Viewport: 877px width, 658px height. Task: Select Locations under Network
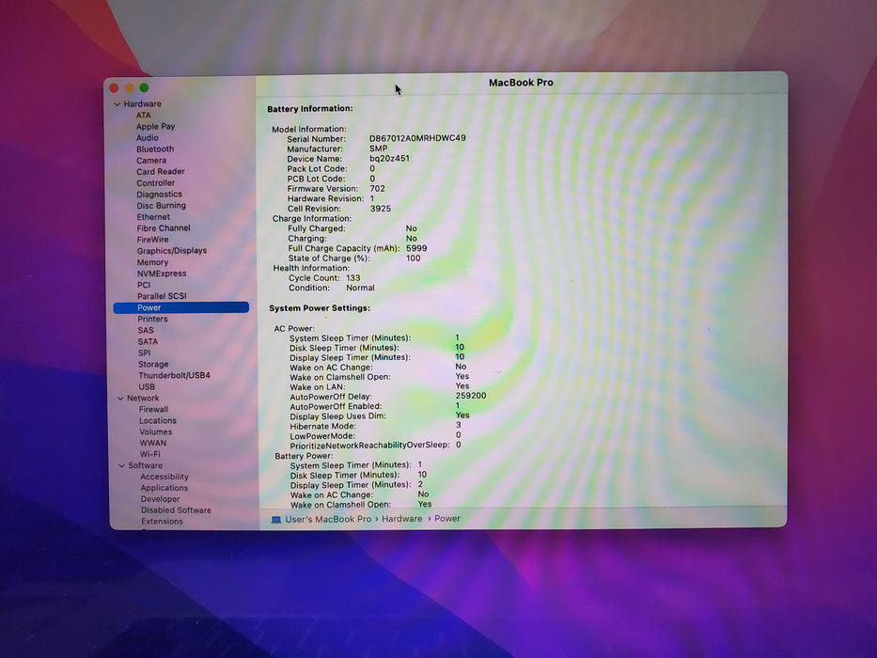pos(158,421)
